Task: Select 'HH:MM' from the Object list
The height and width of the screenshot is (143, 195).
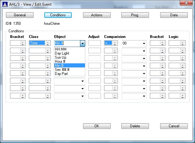Action: point(69,49)
